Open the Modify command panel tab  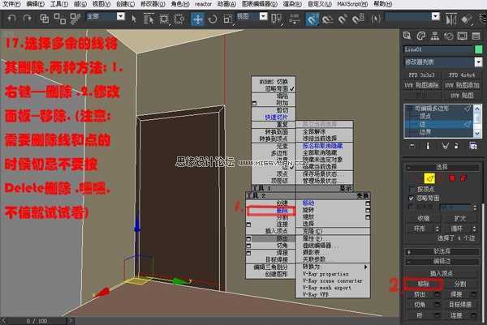click(421, 36)
